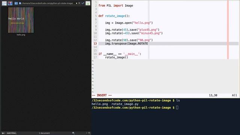The image size is (240, 135).
Task: Click the 'def rotate_image():' line
Action: coord(114,16)
